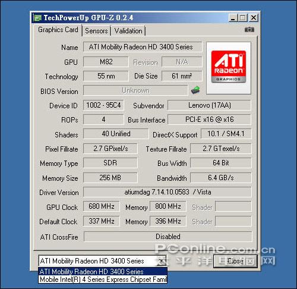The image size is (297, 289).
Task: Switch to the Sensors tab
Action: point(96,31)
